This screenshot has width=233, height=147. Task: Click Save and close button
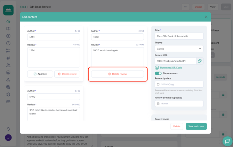click(196, 127)
